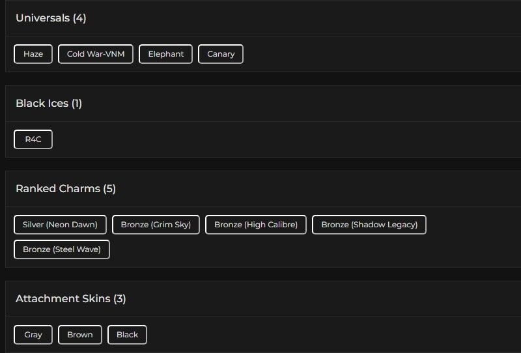Click the R4C Black Ice tag

(x=33, y=139)
